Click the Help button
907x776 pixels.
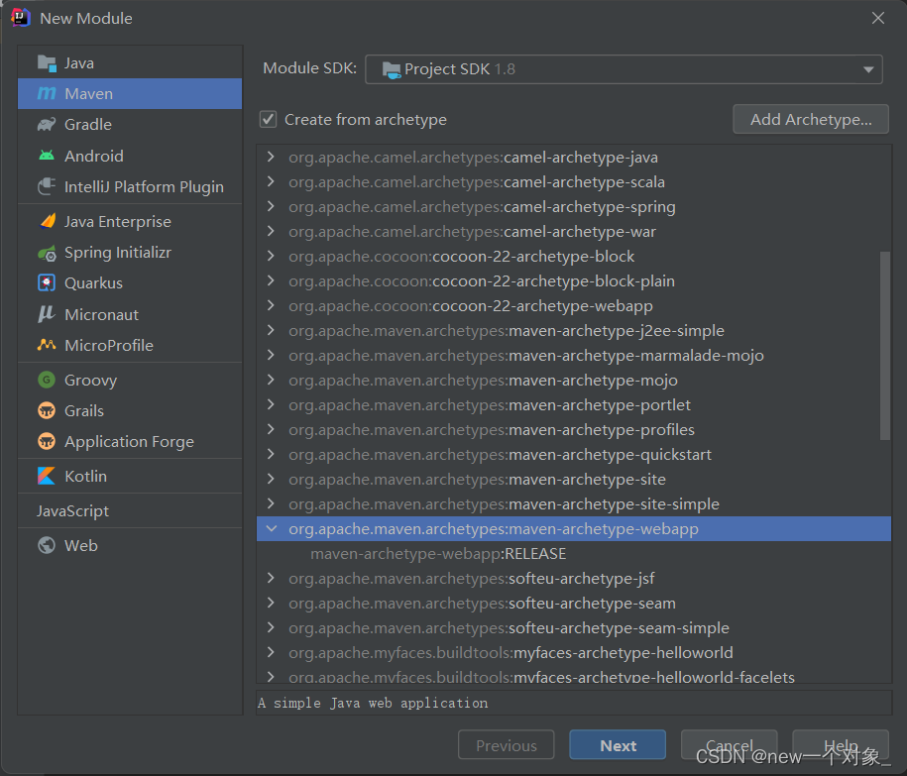click(841, 745)
